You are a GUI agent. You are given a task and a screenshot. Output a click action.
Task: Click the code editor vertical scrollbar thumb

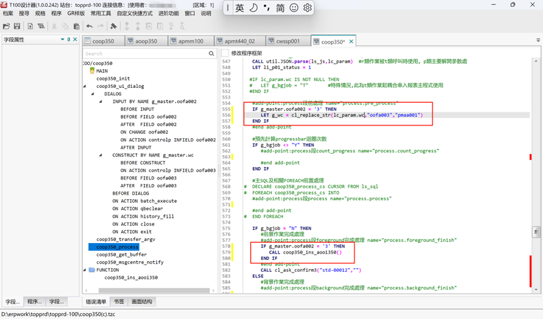(535, 232)
